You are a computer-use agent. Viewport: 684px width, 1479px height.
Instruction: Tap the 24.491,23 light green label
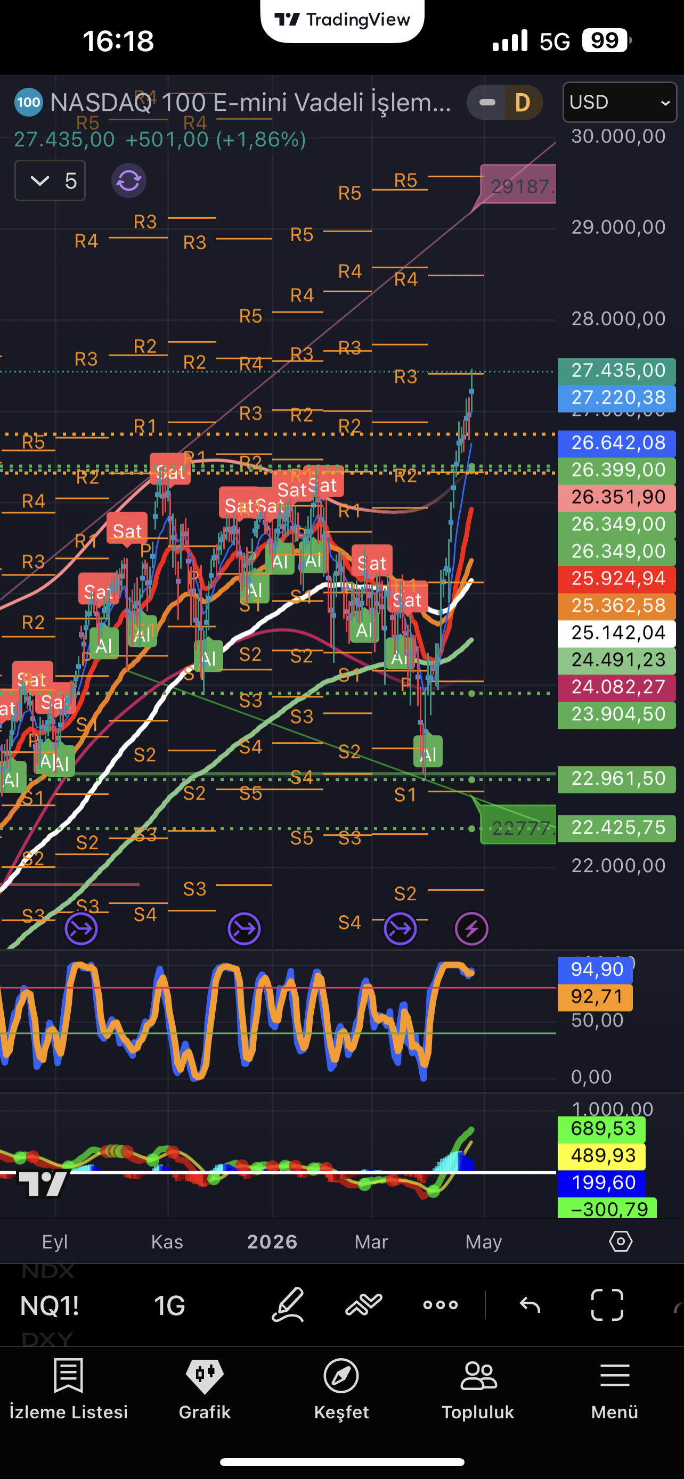point(617,660)
